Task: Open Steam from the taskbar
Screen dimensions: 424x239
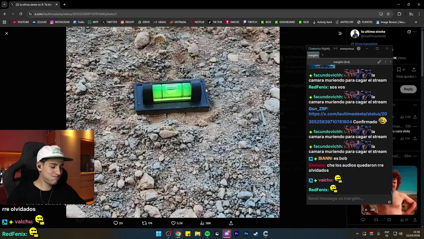Action: [x=256, y=234]
